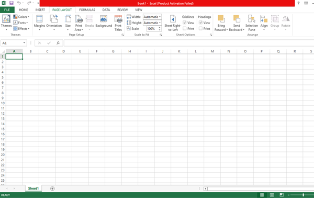Open the FILE tab
The image size is (314, 198).
click(7, 10)
